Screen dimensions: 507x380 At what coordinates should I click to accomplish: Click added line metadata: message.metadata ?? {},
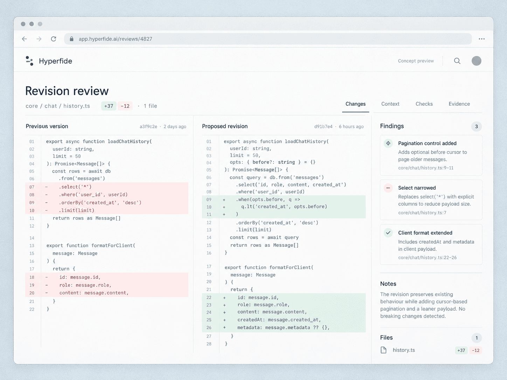[284, 328]
